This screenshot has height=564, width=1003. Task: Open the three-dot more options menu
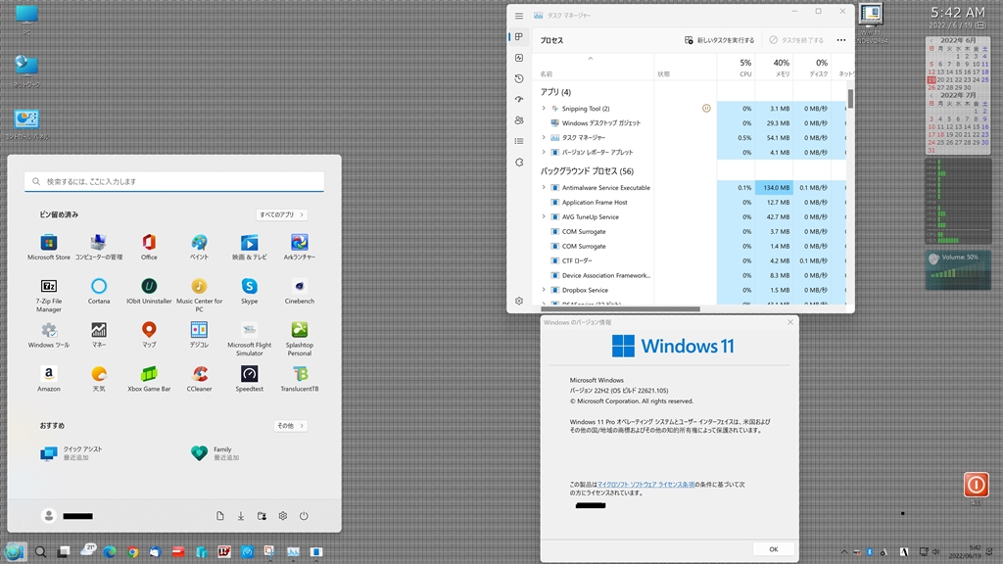[840, 40]
